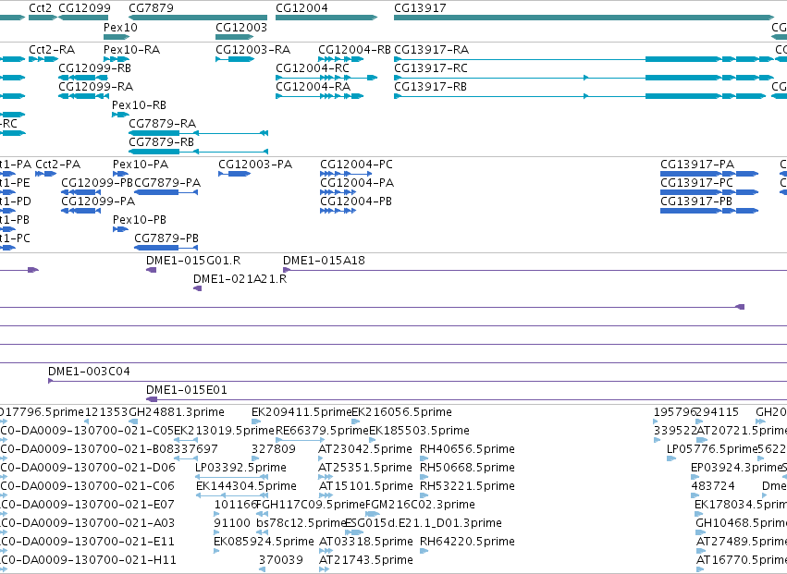Select the DME1-021A21.R clone label

[240, 279]
